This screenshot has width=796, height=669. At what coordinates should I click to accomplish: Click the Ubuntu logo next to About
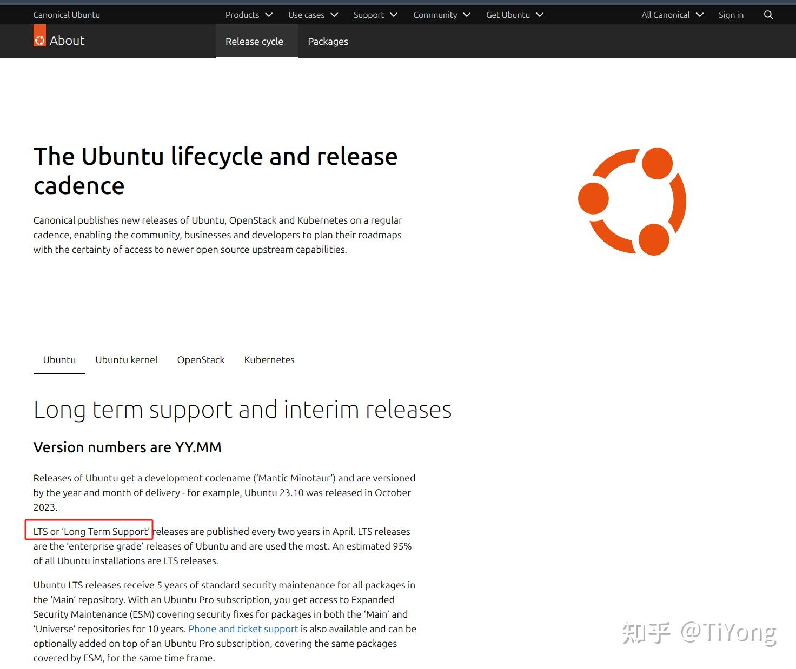tap(39, 39)
